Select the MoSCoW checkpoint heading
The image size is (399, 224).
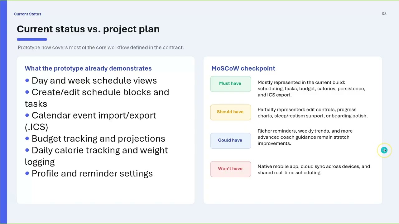(243, 68)
